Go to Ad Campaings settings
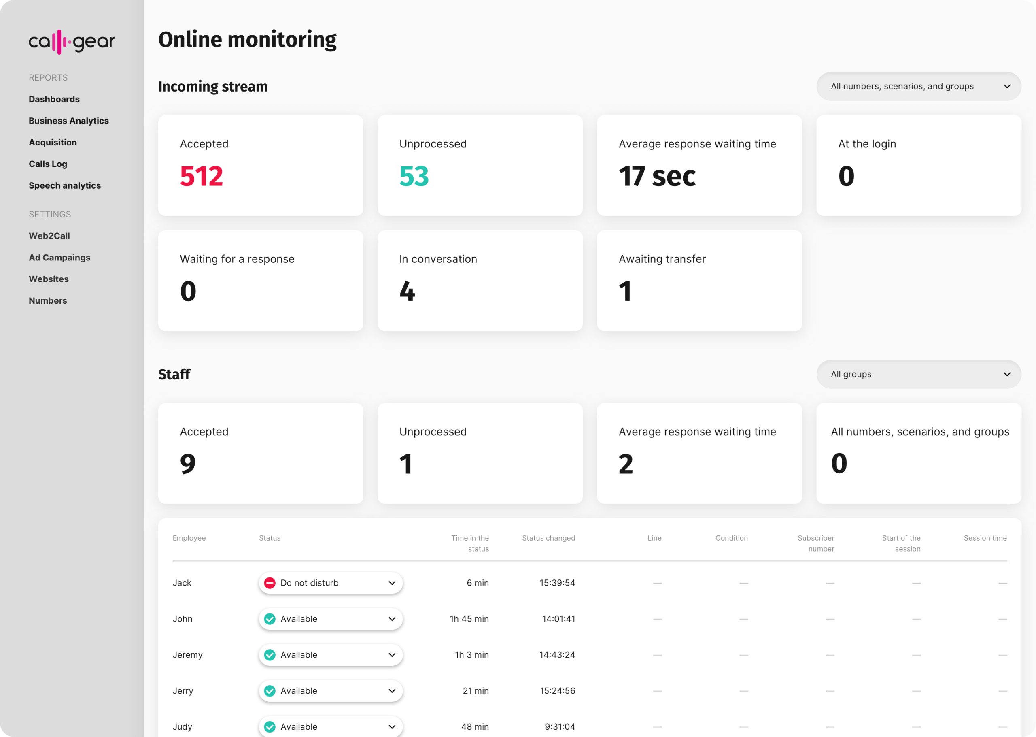Image resolution: width=1036 pixels, height=737 pixels. [x=59, y=257]
